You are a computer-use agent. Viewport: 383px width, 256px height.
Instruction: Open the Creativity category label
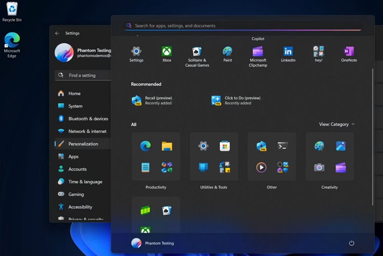click(329, 187)
